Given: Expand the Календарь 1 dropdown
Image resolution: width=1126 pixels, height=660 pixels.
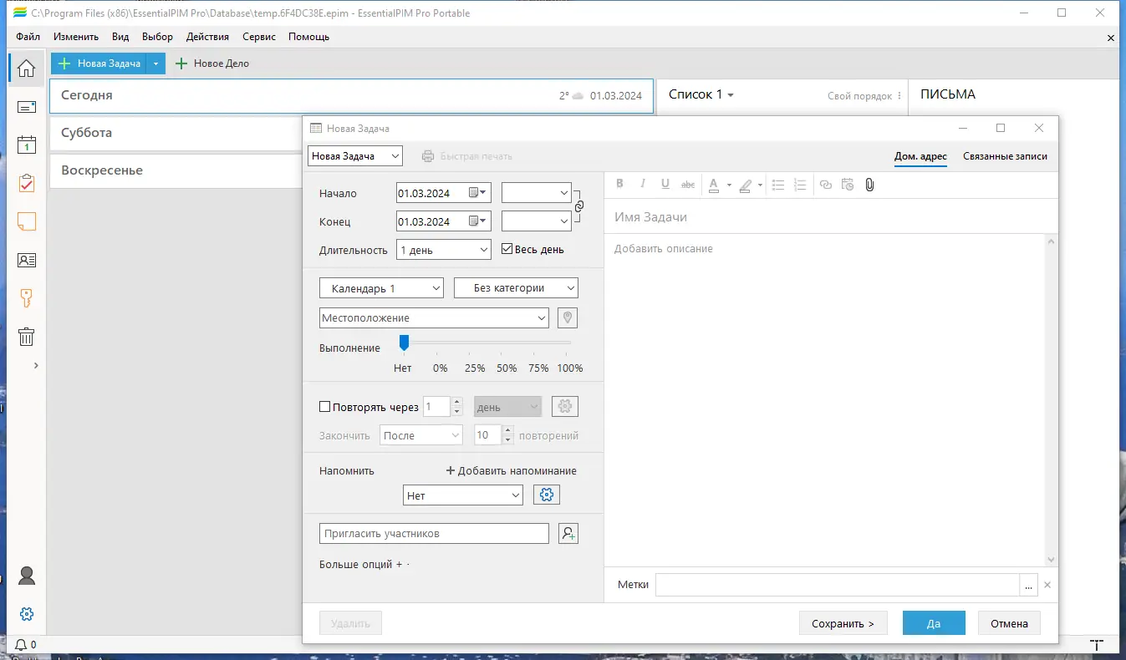Looking at the screenshot, I should coord(381,288).
